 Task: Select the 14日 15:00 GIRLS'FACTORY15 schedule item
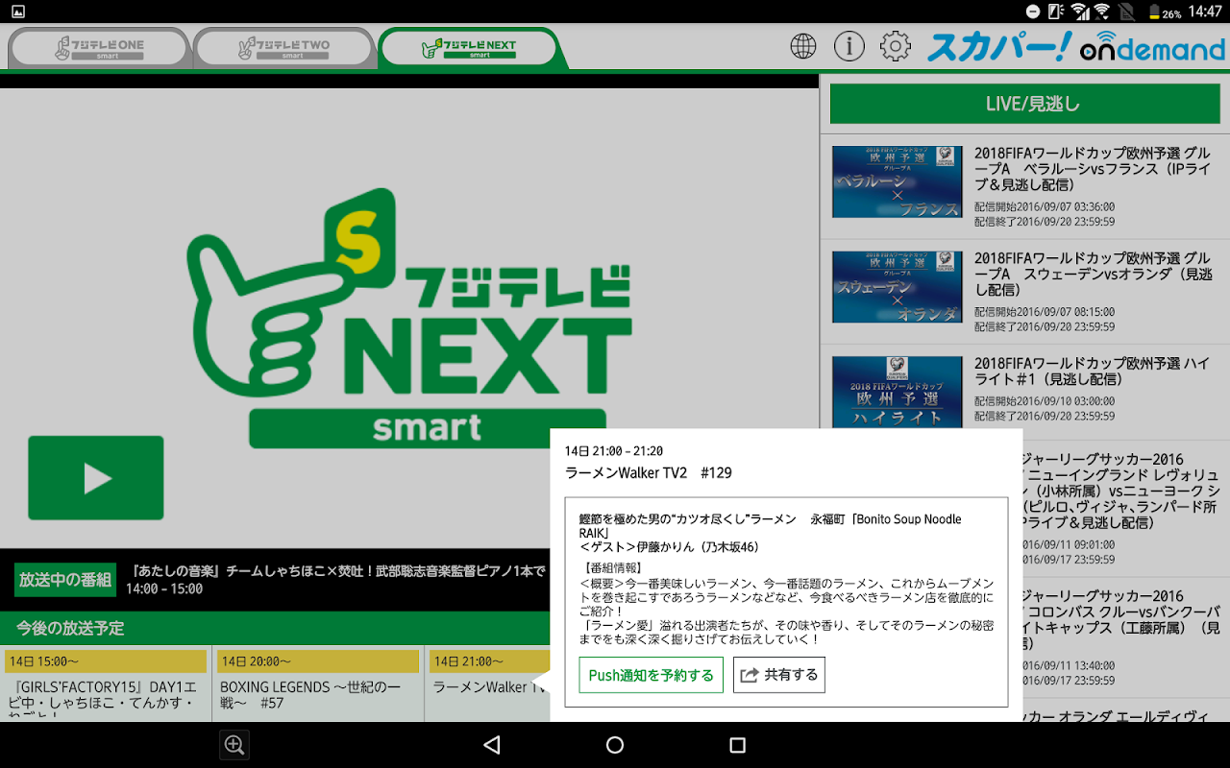point(106,684)
